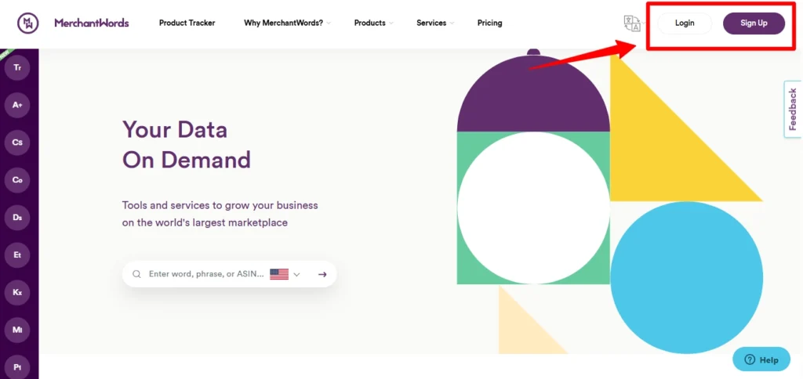Image resolution: width=803 pixels, height=379 pixels.
Task: Open the Product Tracker page
Action: click(x=187, y=23)
